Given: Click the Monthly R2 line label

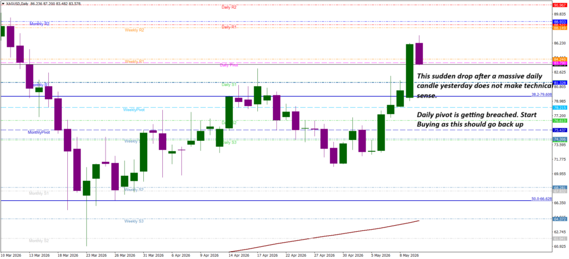Looking at the screenshot, I should (39, 23).
